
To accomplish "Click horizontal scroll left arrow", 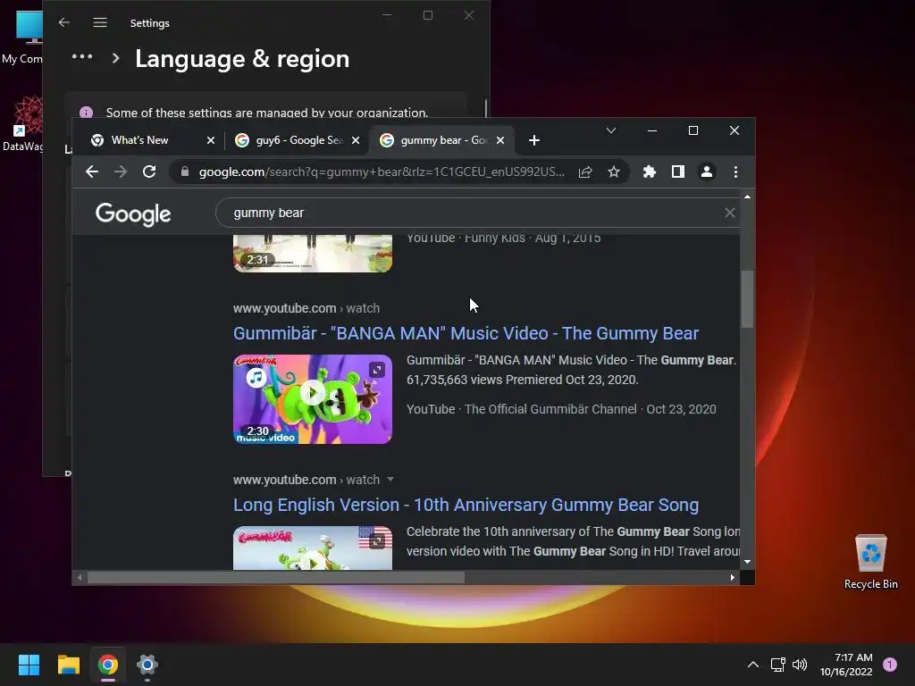I will [x=80, y=578].
